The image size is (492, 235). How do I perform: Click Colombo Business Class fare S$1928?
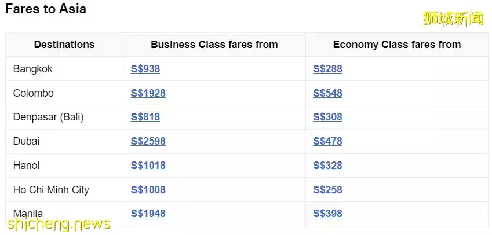coord(148,93)
